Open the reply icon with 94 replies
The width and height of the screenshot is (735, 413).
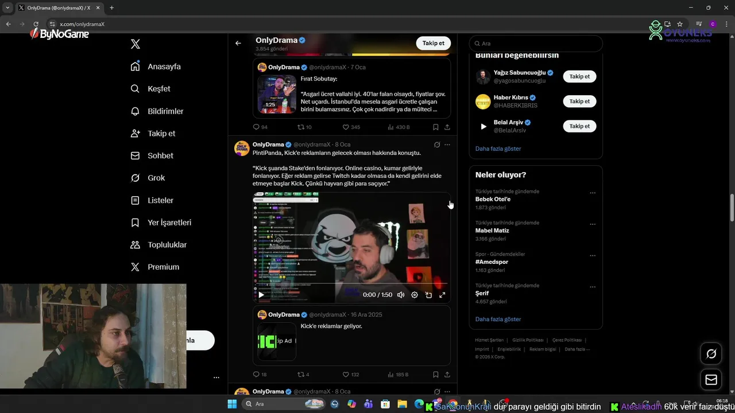point(257,127)
